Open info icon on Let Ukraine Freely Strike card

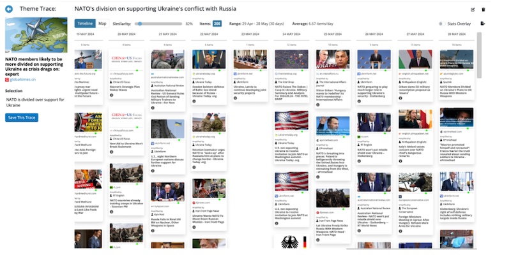click(x=317, y=240)
